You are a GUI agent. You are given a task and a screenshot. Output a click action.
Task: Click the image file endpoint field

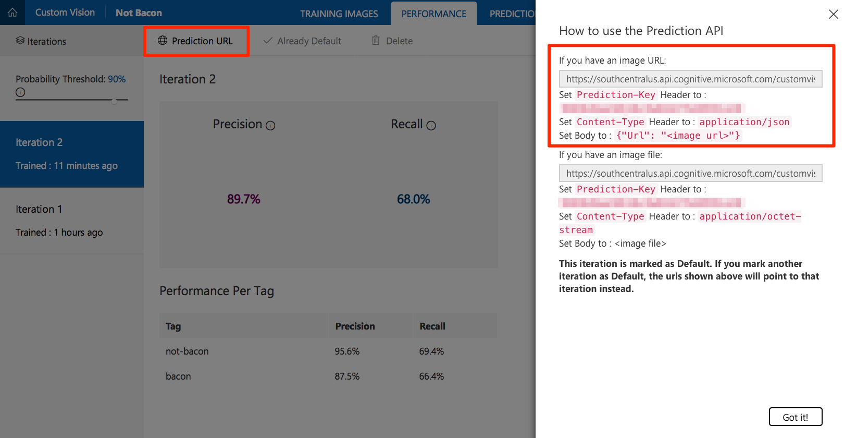click(690, 174)
